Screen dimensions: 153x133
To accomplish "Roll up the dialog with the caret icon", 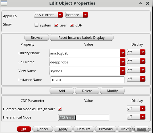I will (x=140, y=3).
